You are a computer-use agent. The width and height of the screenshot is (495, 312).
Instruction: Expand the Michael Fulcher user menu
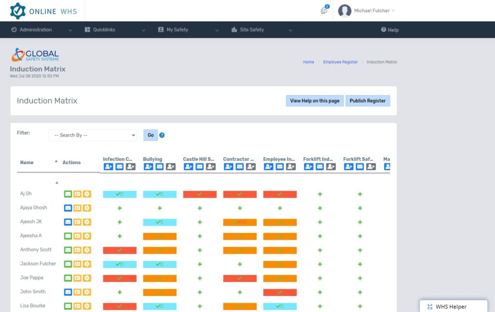click(367, 11)
